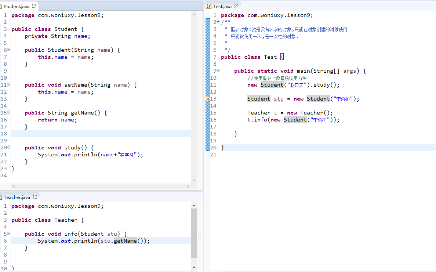
Task: Collapse the Student constructor at line 6
Action: tap(8, 50)
